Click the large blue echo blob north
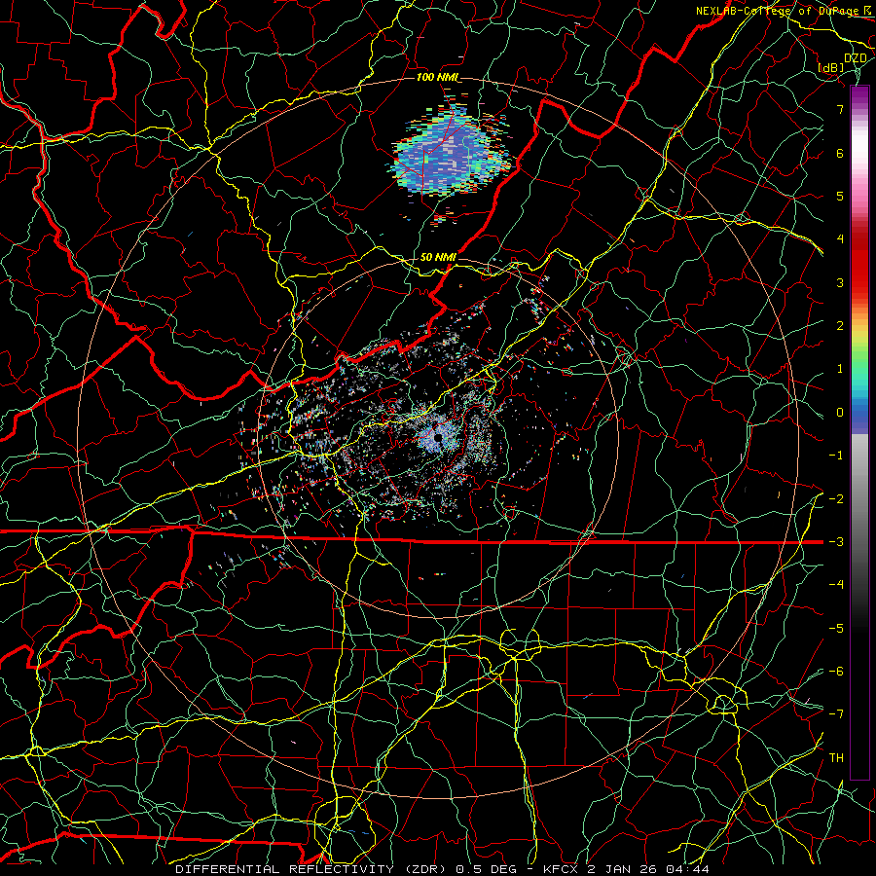Image resolution: width=876 pixels, height=876 pixels. [452, 154]
